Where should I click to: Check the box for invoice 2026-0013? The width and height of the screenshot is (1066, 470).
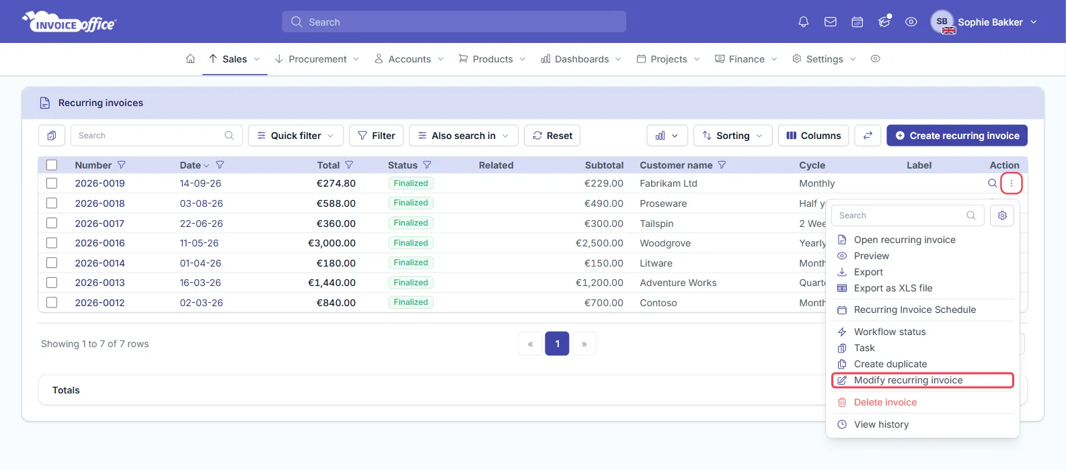[52, 283]
